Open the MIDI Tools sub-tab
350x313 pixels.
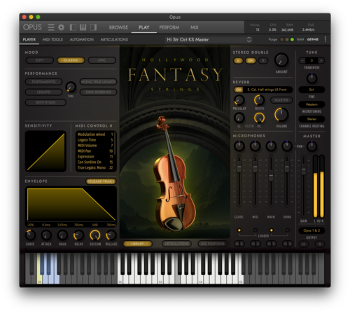point(52,39)
